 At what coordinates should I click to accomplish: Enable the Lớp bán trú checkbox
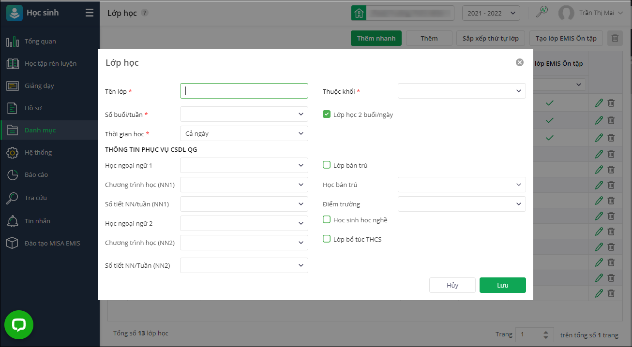pyautogui.click(x=327, y=165)
